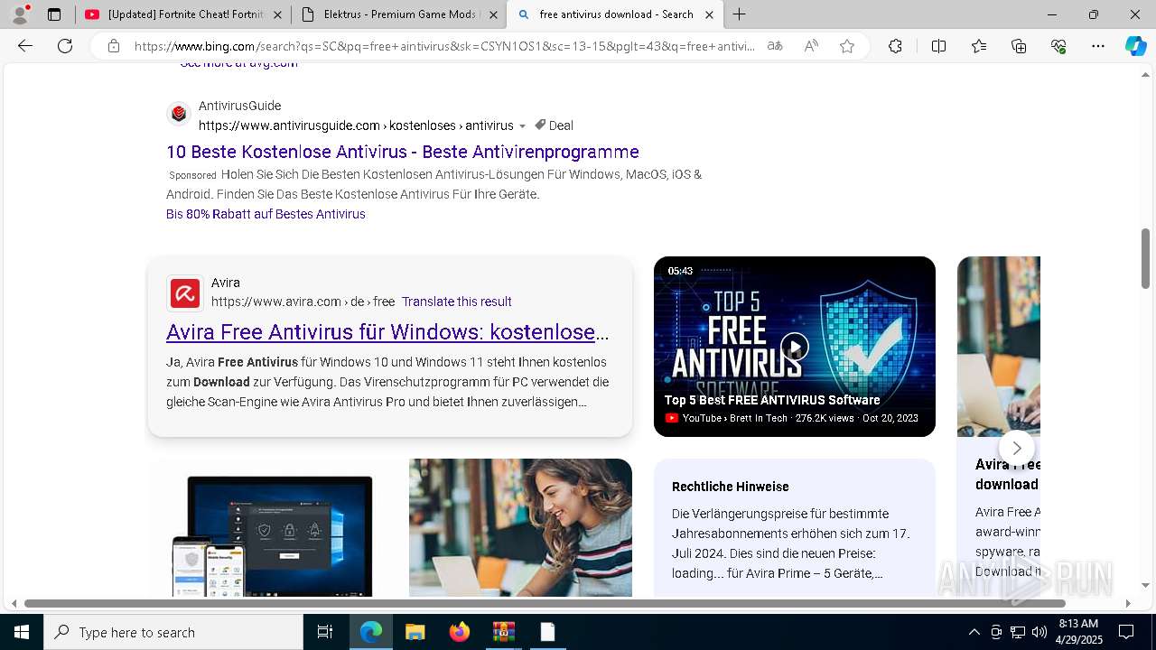The width and height of the screenshot is (1156, 650).
Task: Open the Favorites list icon
Action: click(979, 46)
